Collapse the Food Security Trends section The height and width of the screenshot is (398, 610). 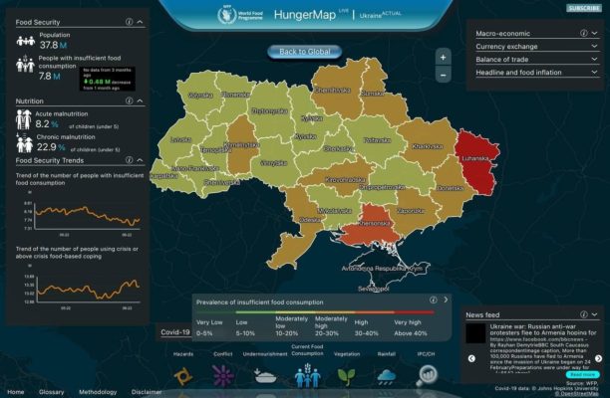pyautogui.click(x=140, y=159)
